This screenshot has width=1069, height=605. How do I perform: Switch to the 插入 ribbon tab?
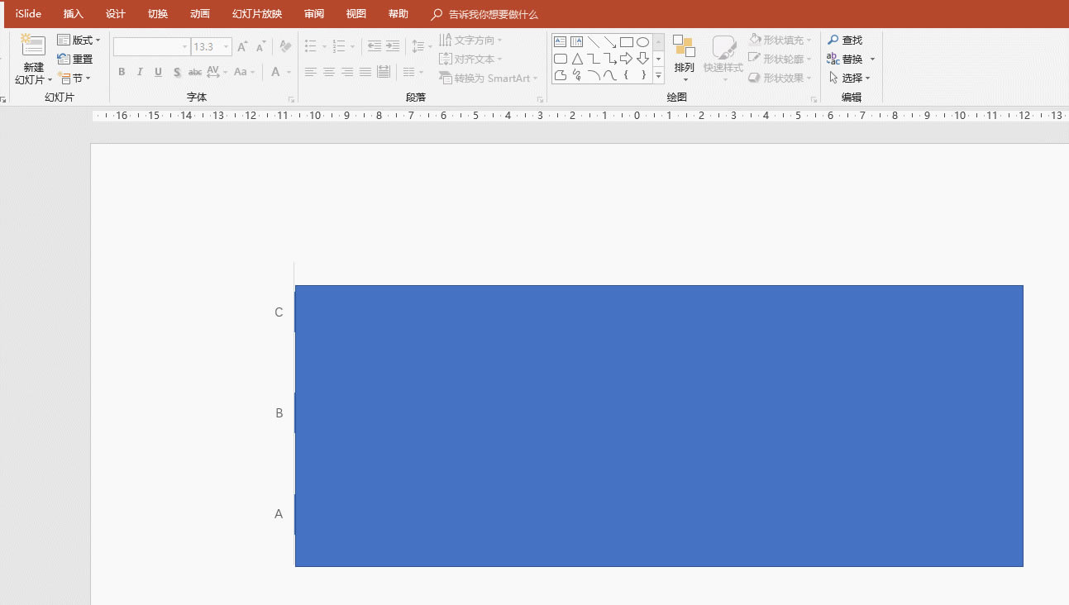coord(74,14)
